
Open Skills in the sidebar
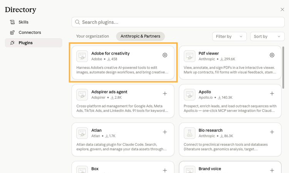pos(24,22)
